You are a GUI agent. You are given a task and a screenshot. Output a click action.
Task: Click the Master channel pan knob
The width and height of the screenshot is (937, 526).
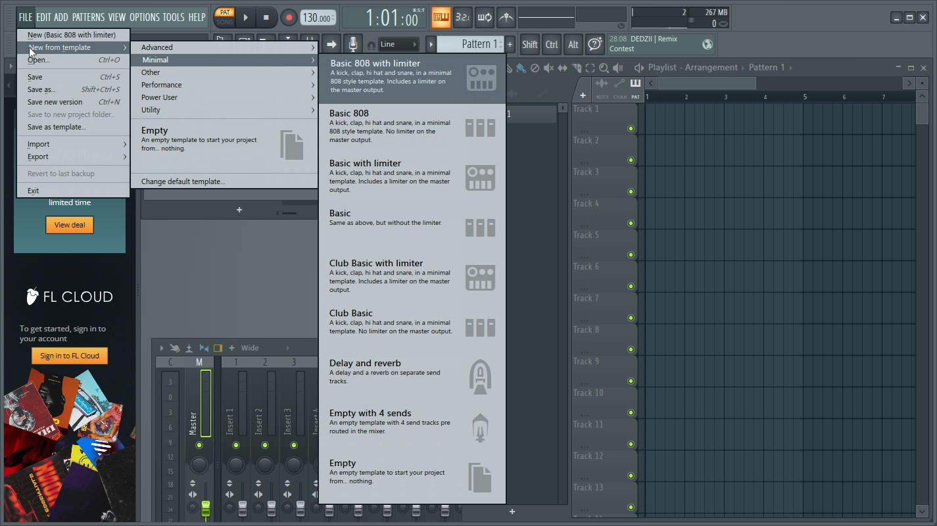(199, 465)
